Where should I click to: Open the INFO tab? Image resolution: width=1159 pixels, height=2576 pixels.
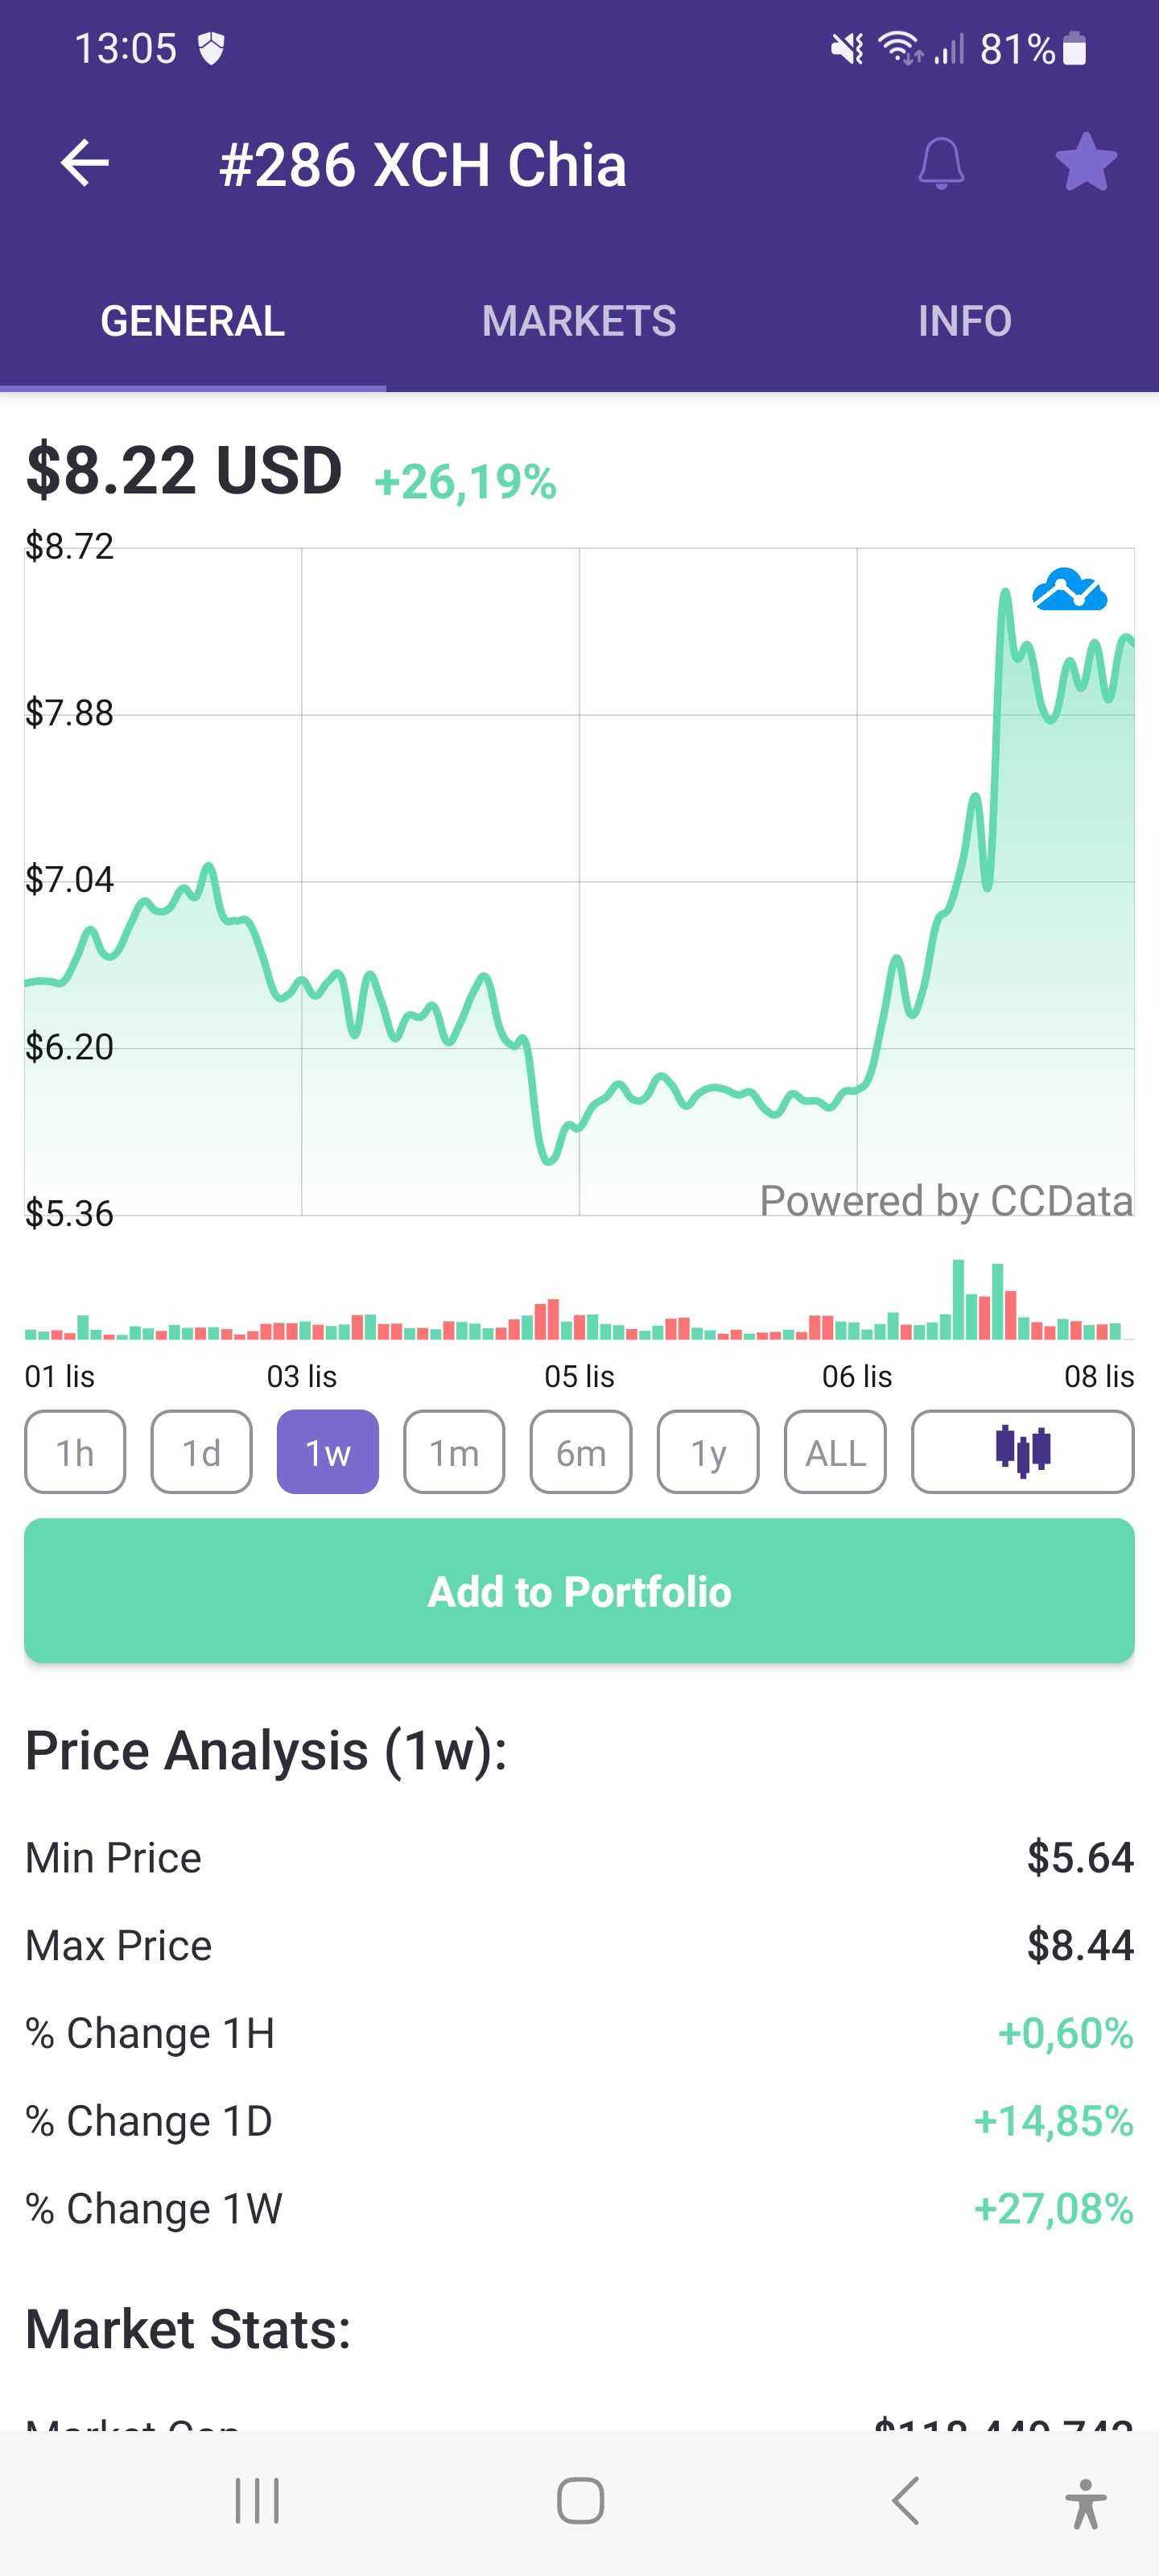click(x=965, y=321)
